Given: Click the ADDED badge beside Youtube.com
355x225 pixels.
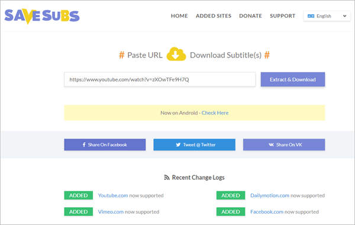Looking at the screenshot, I should click(78, 195).
